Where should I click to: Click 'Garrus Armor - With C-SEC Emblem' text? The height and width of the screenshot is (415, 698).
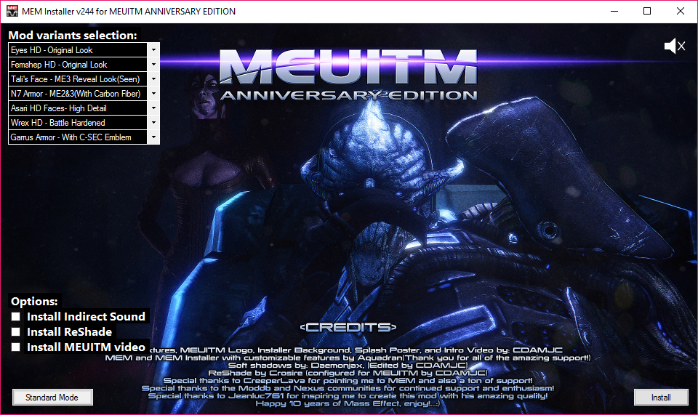pyautogui.click(x=71, y=137)
